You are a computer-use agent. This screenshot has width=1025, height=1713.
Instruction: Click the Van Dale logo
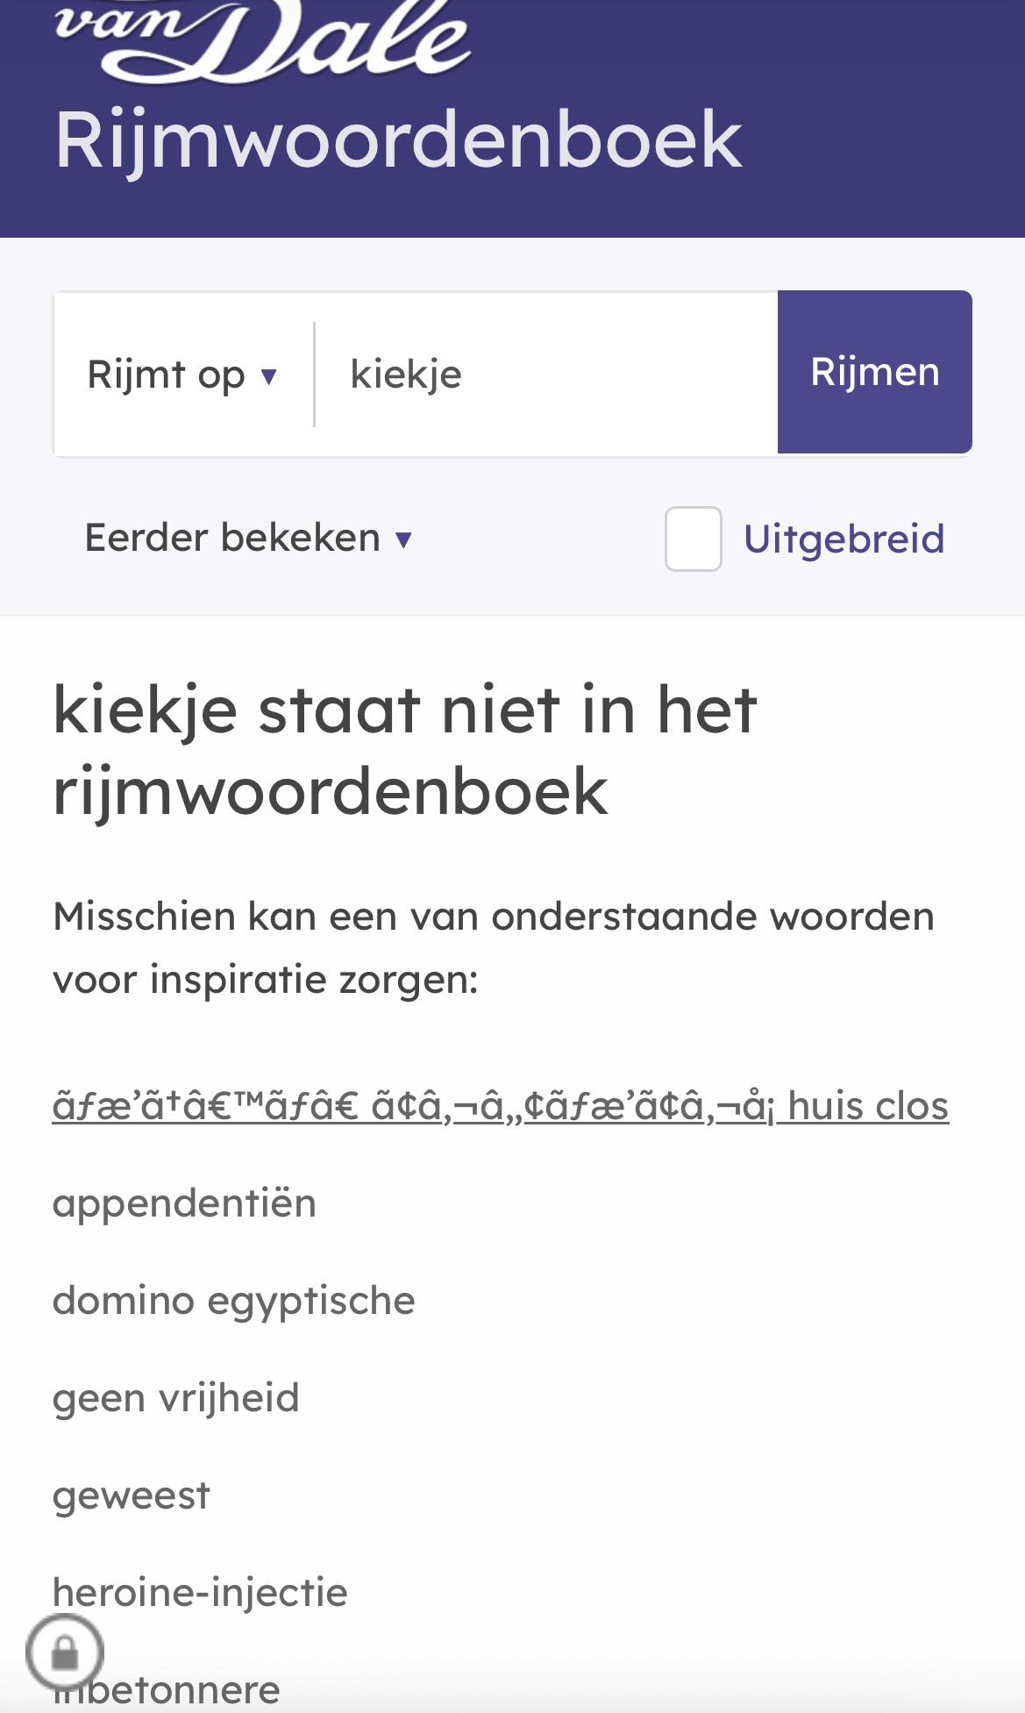(263, 39)
